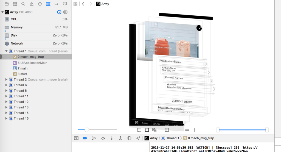Reset zoom to actual size equals icon
This screenshot has height=152, width=281.
click(x=187, y=130)
